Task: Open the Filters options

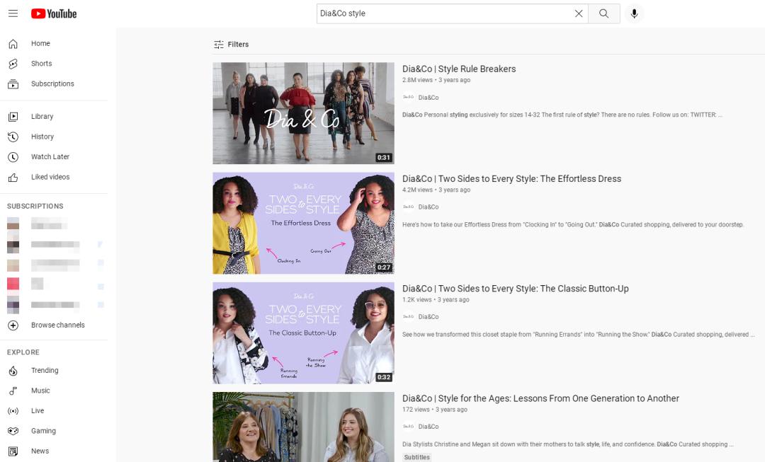Action: pyautogui.click(x=232, y=45)
